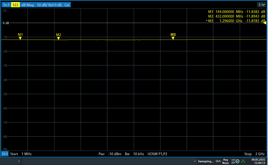
Task: Click the yellow reference level triangle at 0 dB
Action: (265, 23)
